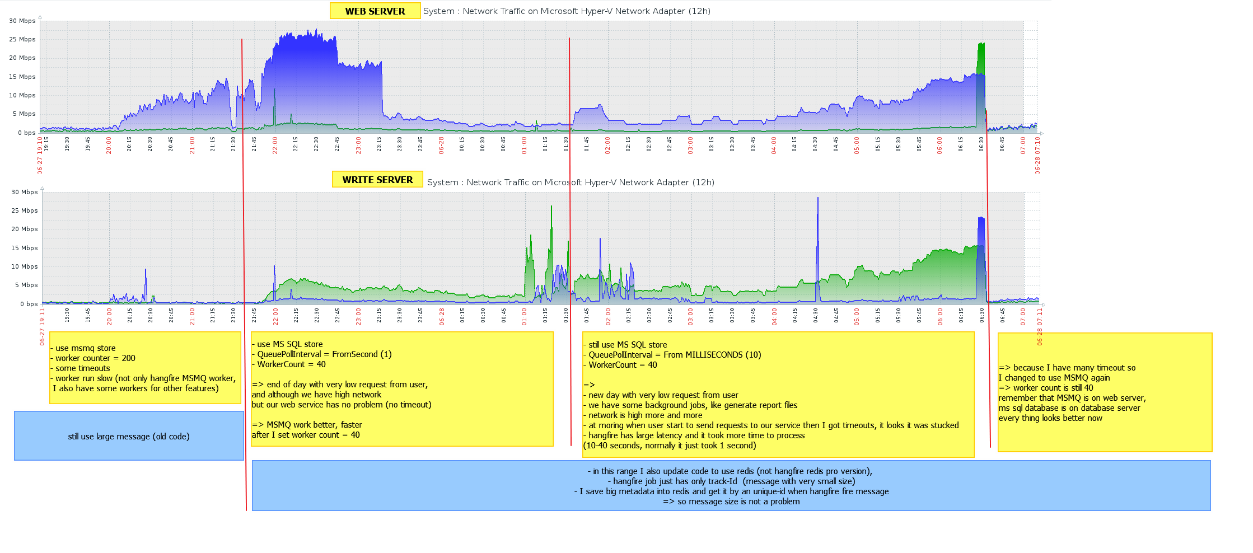Click the blue spike at 04:30 on WRITE SERVER
The width and height of the screenshot is (1253, 553).
point(819,224)
